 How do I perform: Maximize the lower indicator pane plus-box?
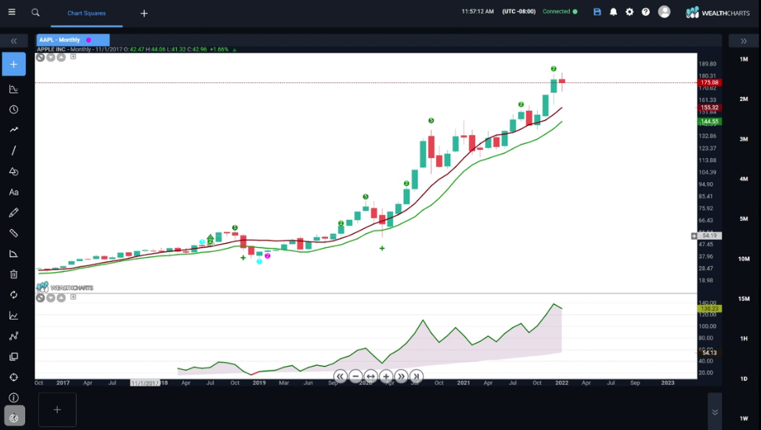click(x=74, y=297)
